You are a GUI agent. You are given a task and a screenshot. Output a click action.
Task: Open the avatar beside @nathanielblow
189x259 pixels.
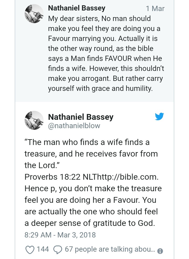coord(34,120)
